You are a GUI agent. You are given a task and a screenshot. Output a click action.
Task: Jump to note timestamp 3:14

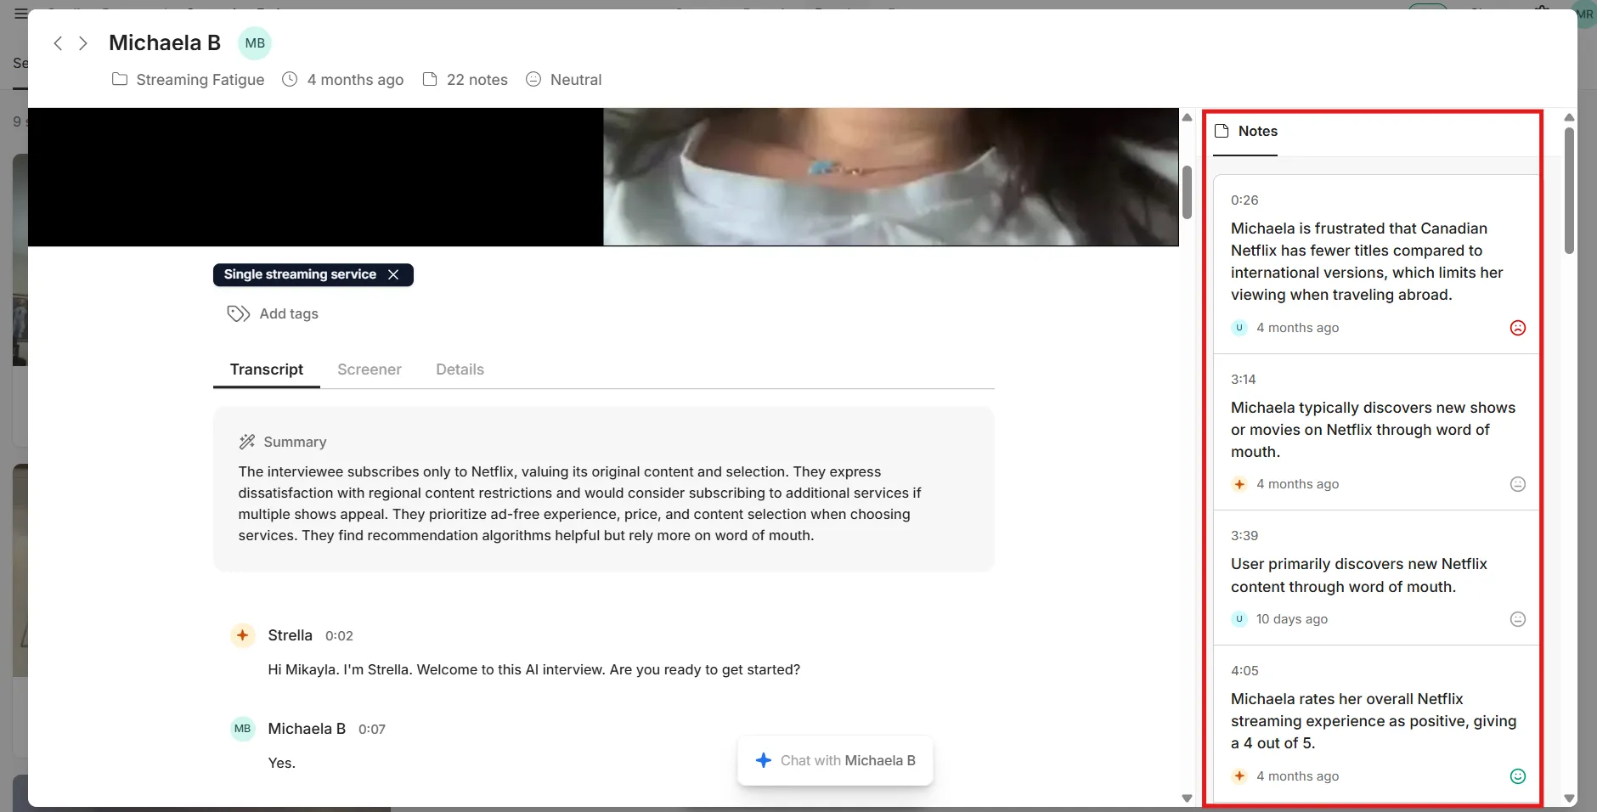click(1244, 380)
